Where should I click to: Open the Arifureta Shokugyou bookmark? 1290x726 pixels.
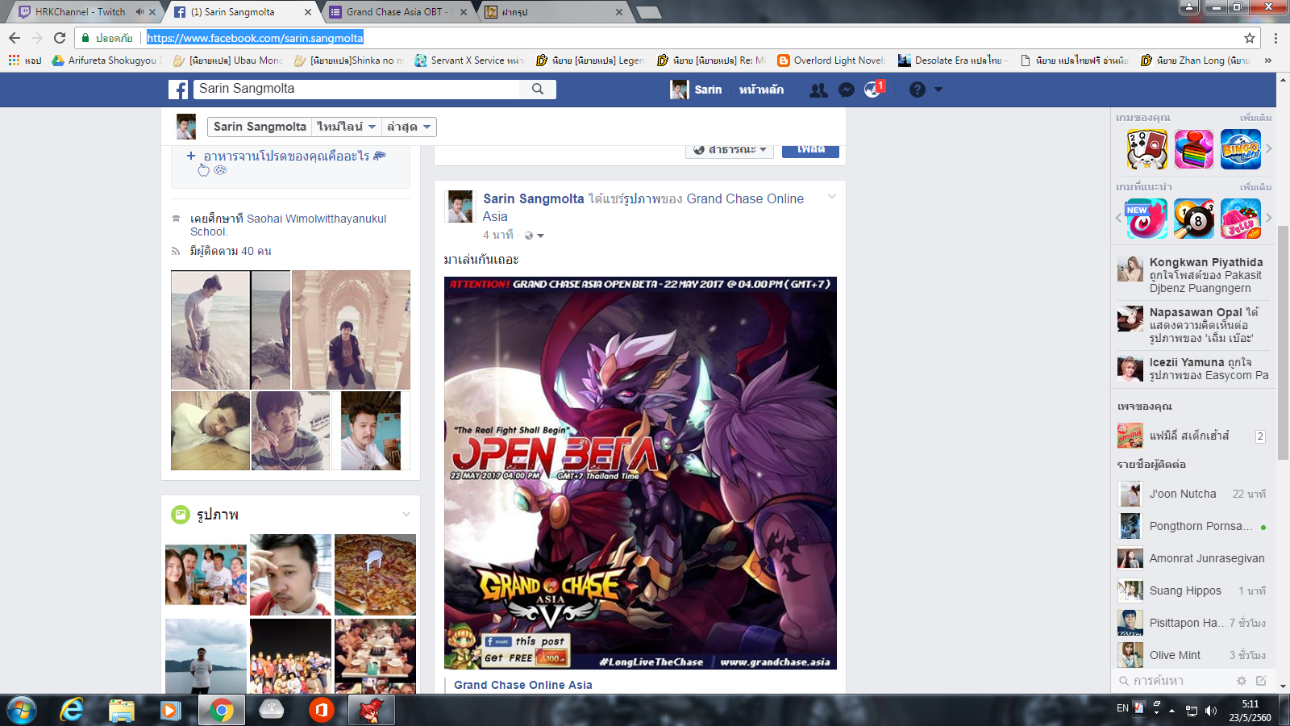pos(106,60)
